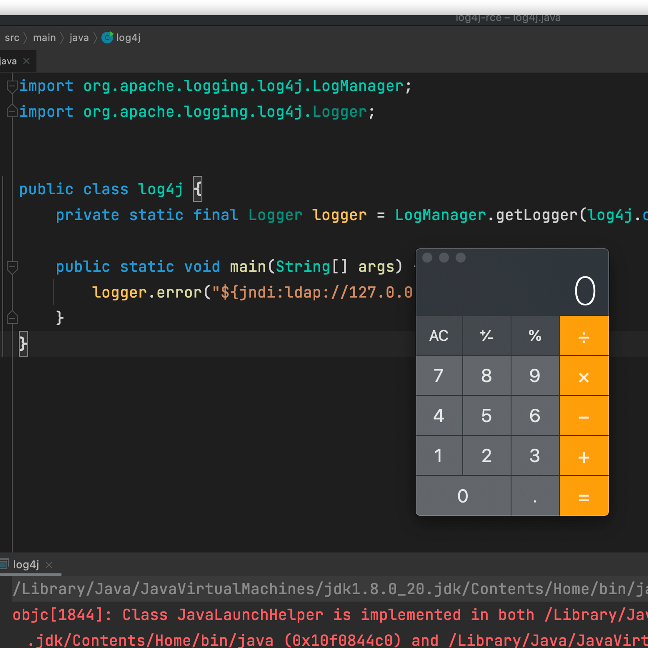Viewport: 648px width, 648px height.
Task: Toggle the plus/minus sign in Calculator
Action: [x=487, y=335]
